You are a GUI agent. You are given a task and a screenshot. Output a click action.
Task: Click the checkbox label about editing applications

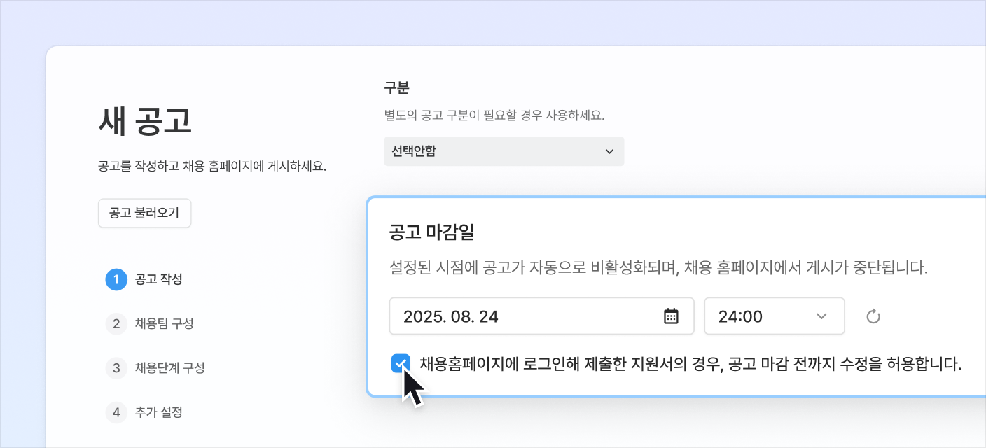click(x=690, y=364)
